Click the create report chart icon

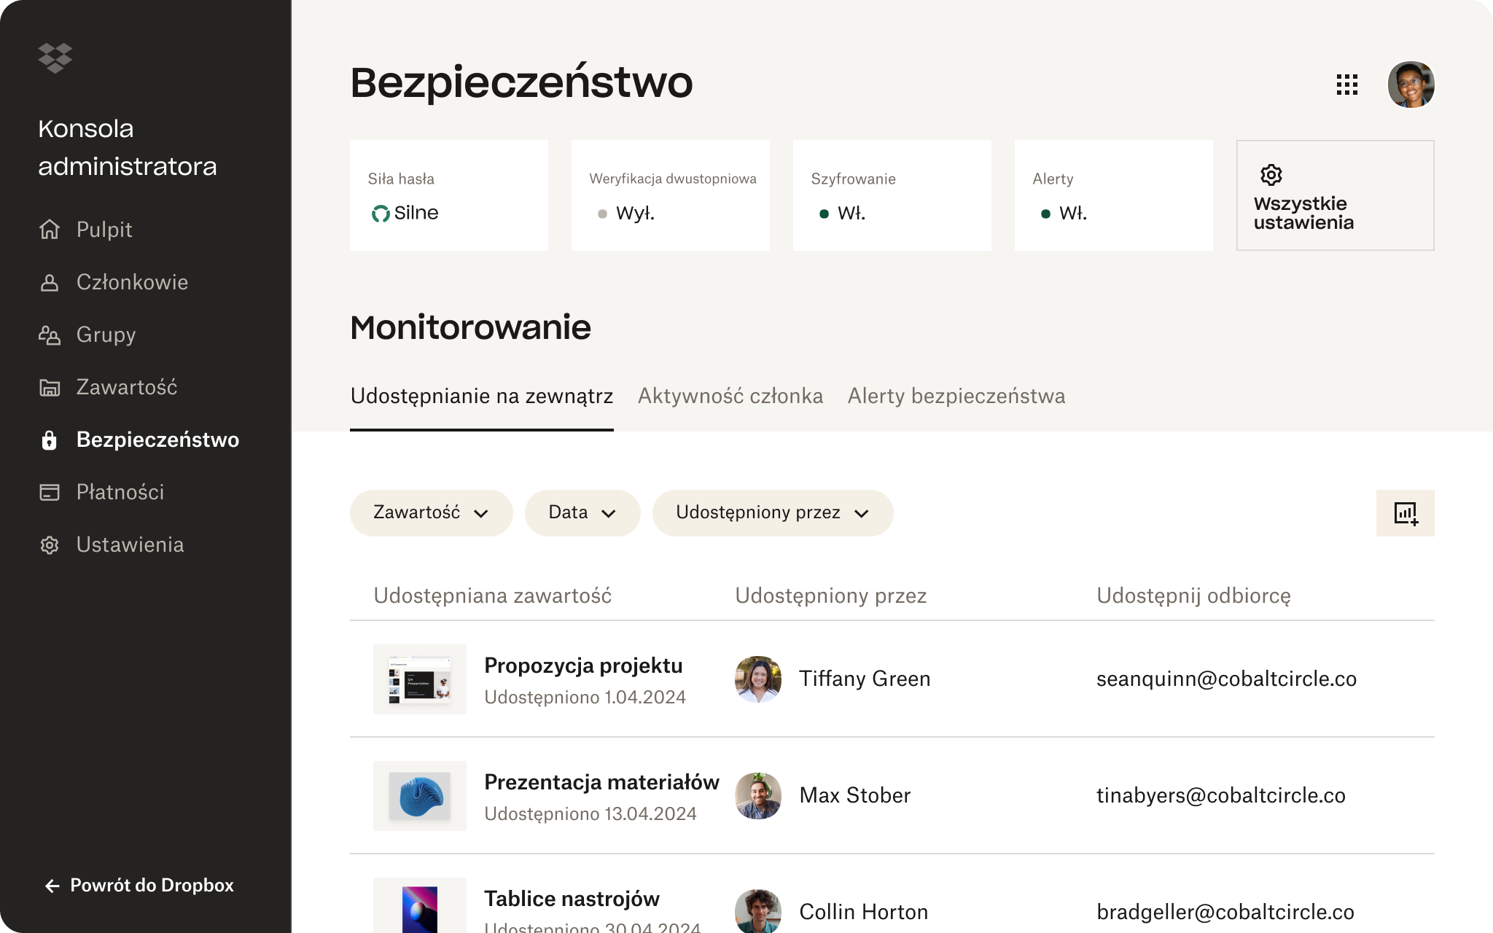tap(1406, 513)
